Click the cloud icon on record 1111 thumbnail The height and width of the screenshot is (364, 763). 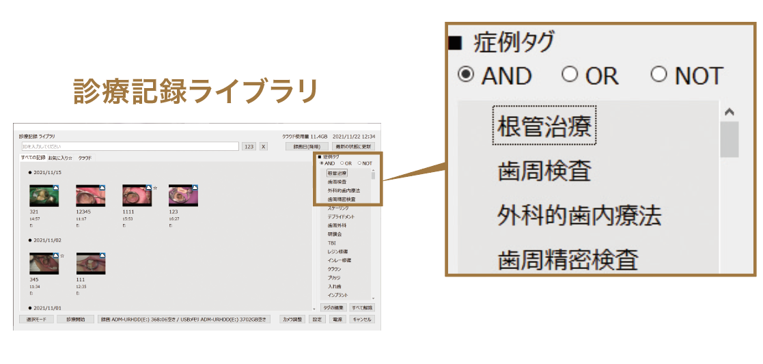pos(149,187)
